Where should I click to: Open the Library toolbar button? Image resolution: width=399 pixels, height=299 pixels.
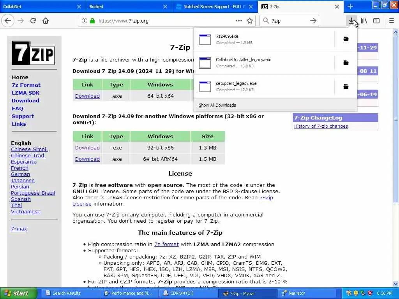click(364, 21)
